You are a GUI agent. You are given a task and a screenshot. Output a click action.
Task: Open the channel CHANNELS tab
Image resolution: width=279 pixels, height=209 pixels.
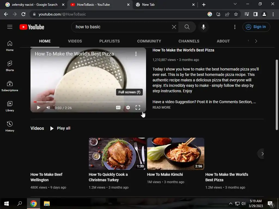[189, 41]
